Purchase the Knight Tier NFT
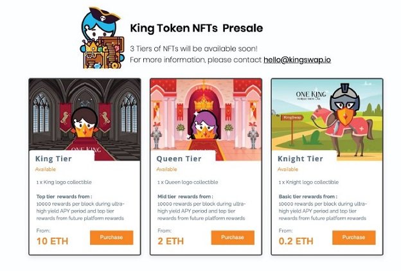Screen dimensions: 401x271 (354, 238)
